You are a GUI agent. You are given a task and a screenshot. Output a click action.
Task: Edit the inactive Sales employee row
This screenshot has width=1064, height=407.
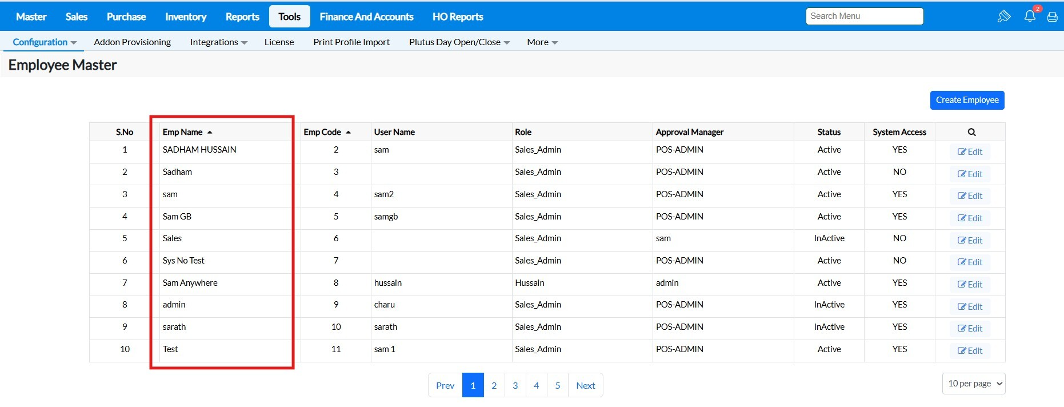[970, 241]
